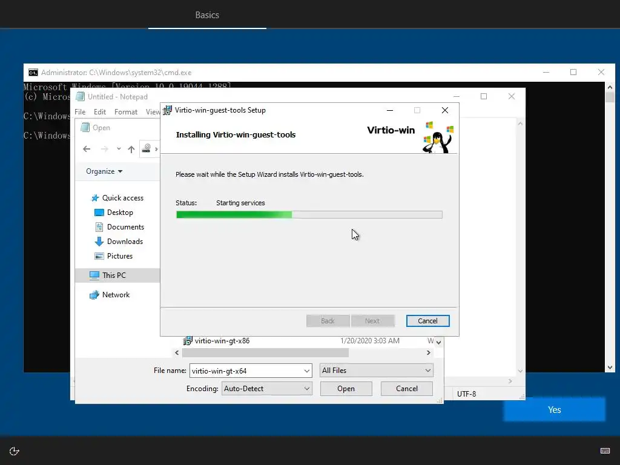Open the File menu in Notepad
The image size is (620, 465).
point(80,112)
